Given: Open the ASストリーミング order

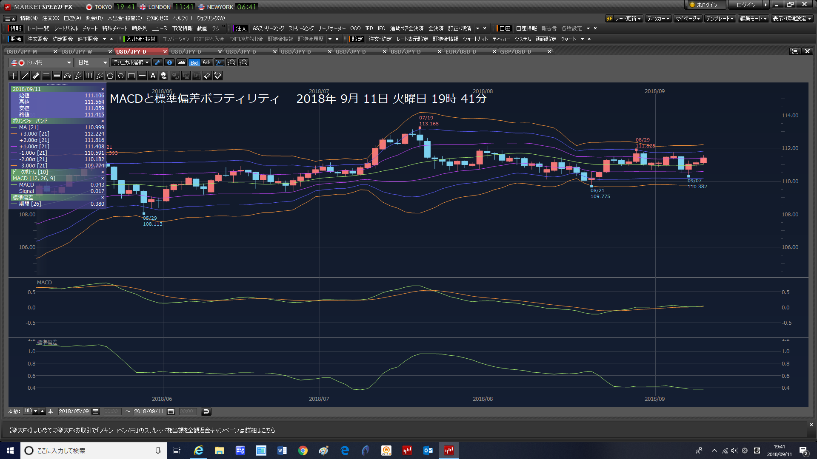Looking at the screenshot, I should (x=268, y=28).
